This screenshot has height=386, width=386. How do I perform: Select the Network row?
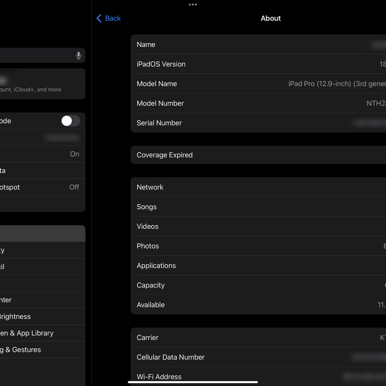258,187
